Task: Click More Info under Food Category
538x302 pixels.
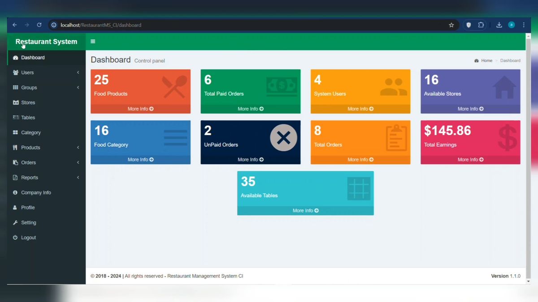Action: [x=140, y=160]
